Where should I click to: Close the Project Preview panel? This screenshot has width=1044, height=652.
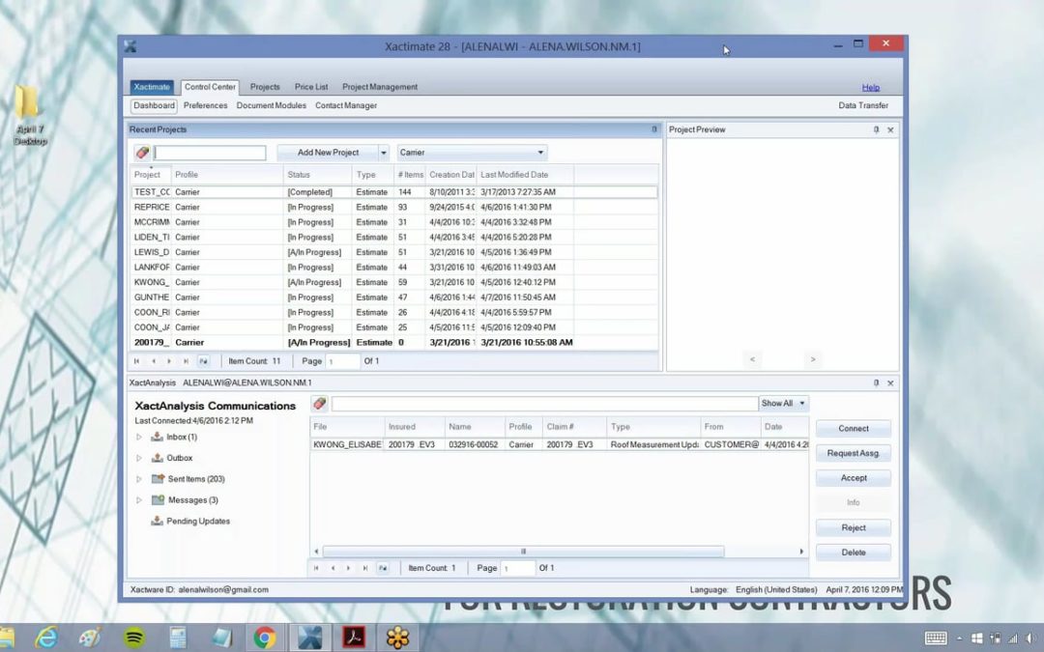point(890,129)
